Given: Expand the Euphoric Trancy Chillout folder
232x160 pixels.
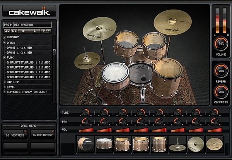Looking at the screenshot, I should [x=4, y=92].
